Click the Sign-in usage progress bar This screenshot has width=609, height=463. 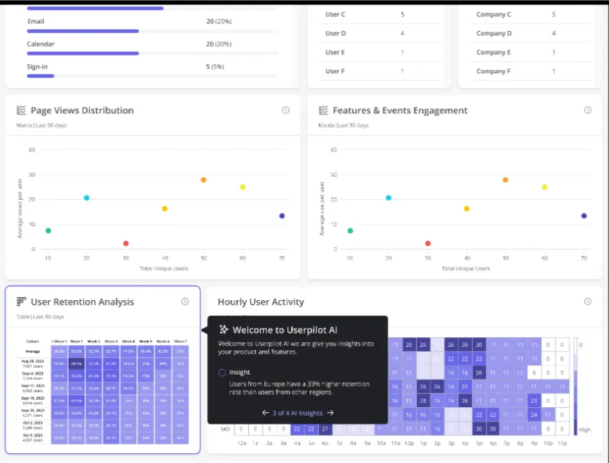click(x=153, y=75)
